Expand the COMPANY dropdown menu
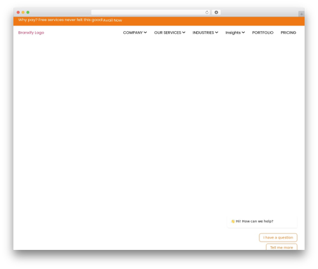This screenshot has height=269, width=318. 135,32
